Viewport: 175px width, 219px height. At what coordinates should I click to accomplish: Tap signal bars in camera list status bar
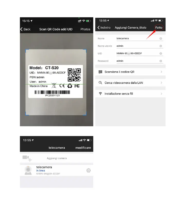pyautogui.click(x=80, y=140)
